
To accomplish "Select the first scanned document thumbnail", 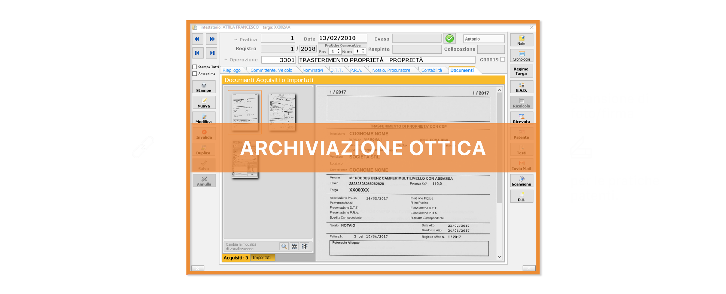I will coord(245,112).
